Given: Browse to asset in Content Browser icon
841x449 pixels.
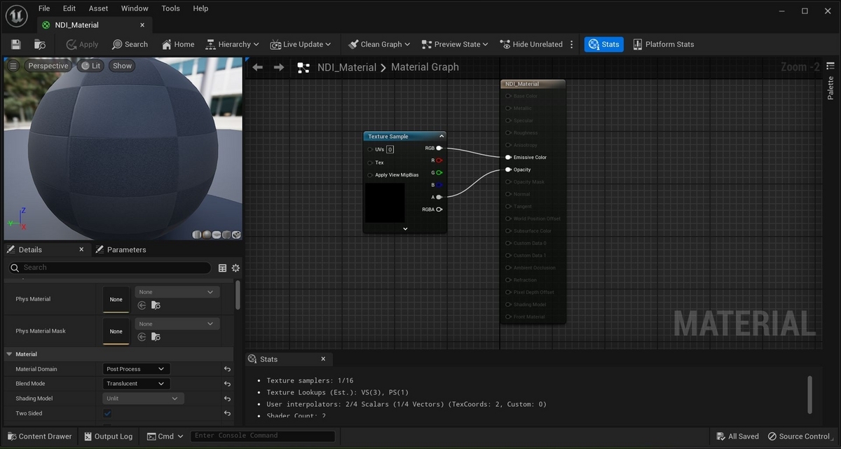Looking at the screenshot, I should tap(40, 44).
